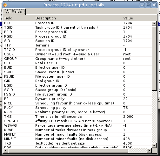Select the SUID field row
The image size is (160, 156).
pyautogui.click(x=77, y=72)
